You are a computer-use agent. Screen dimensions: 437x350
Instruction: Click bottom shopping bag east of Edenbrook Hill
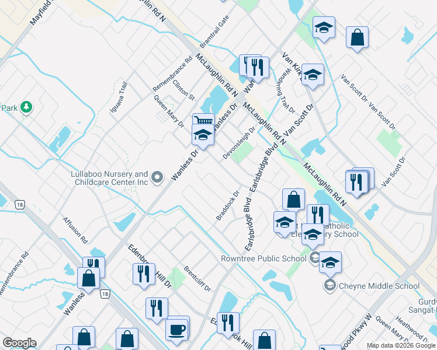[264, 340]
